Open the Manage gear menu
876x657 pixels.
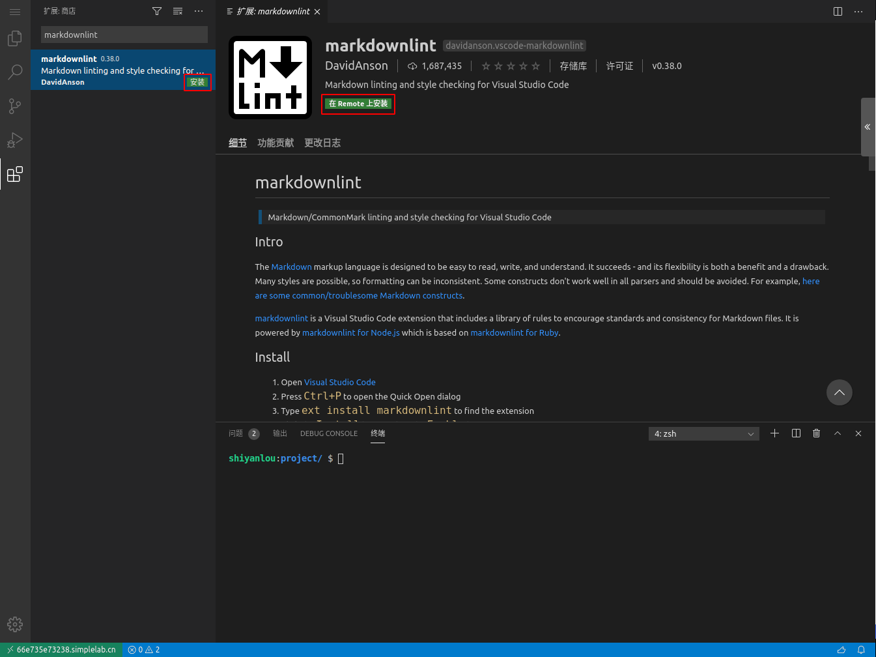point(15,624)
